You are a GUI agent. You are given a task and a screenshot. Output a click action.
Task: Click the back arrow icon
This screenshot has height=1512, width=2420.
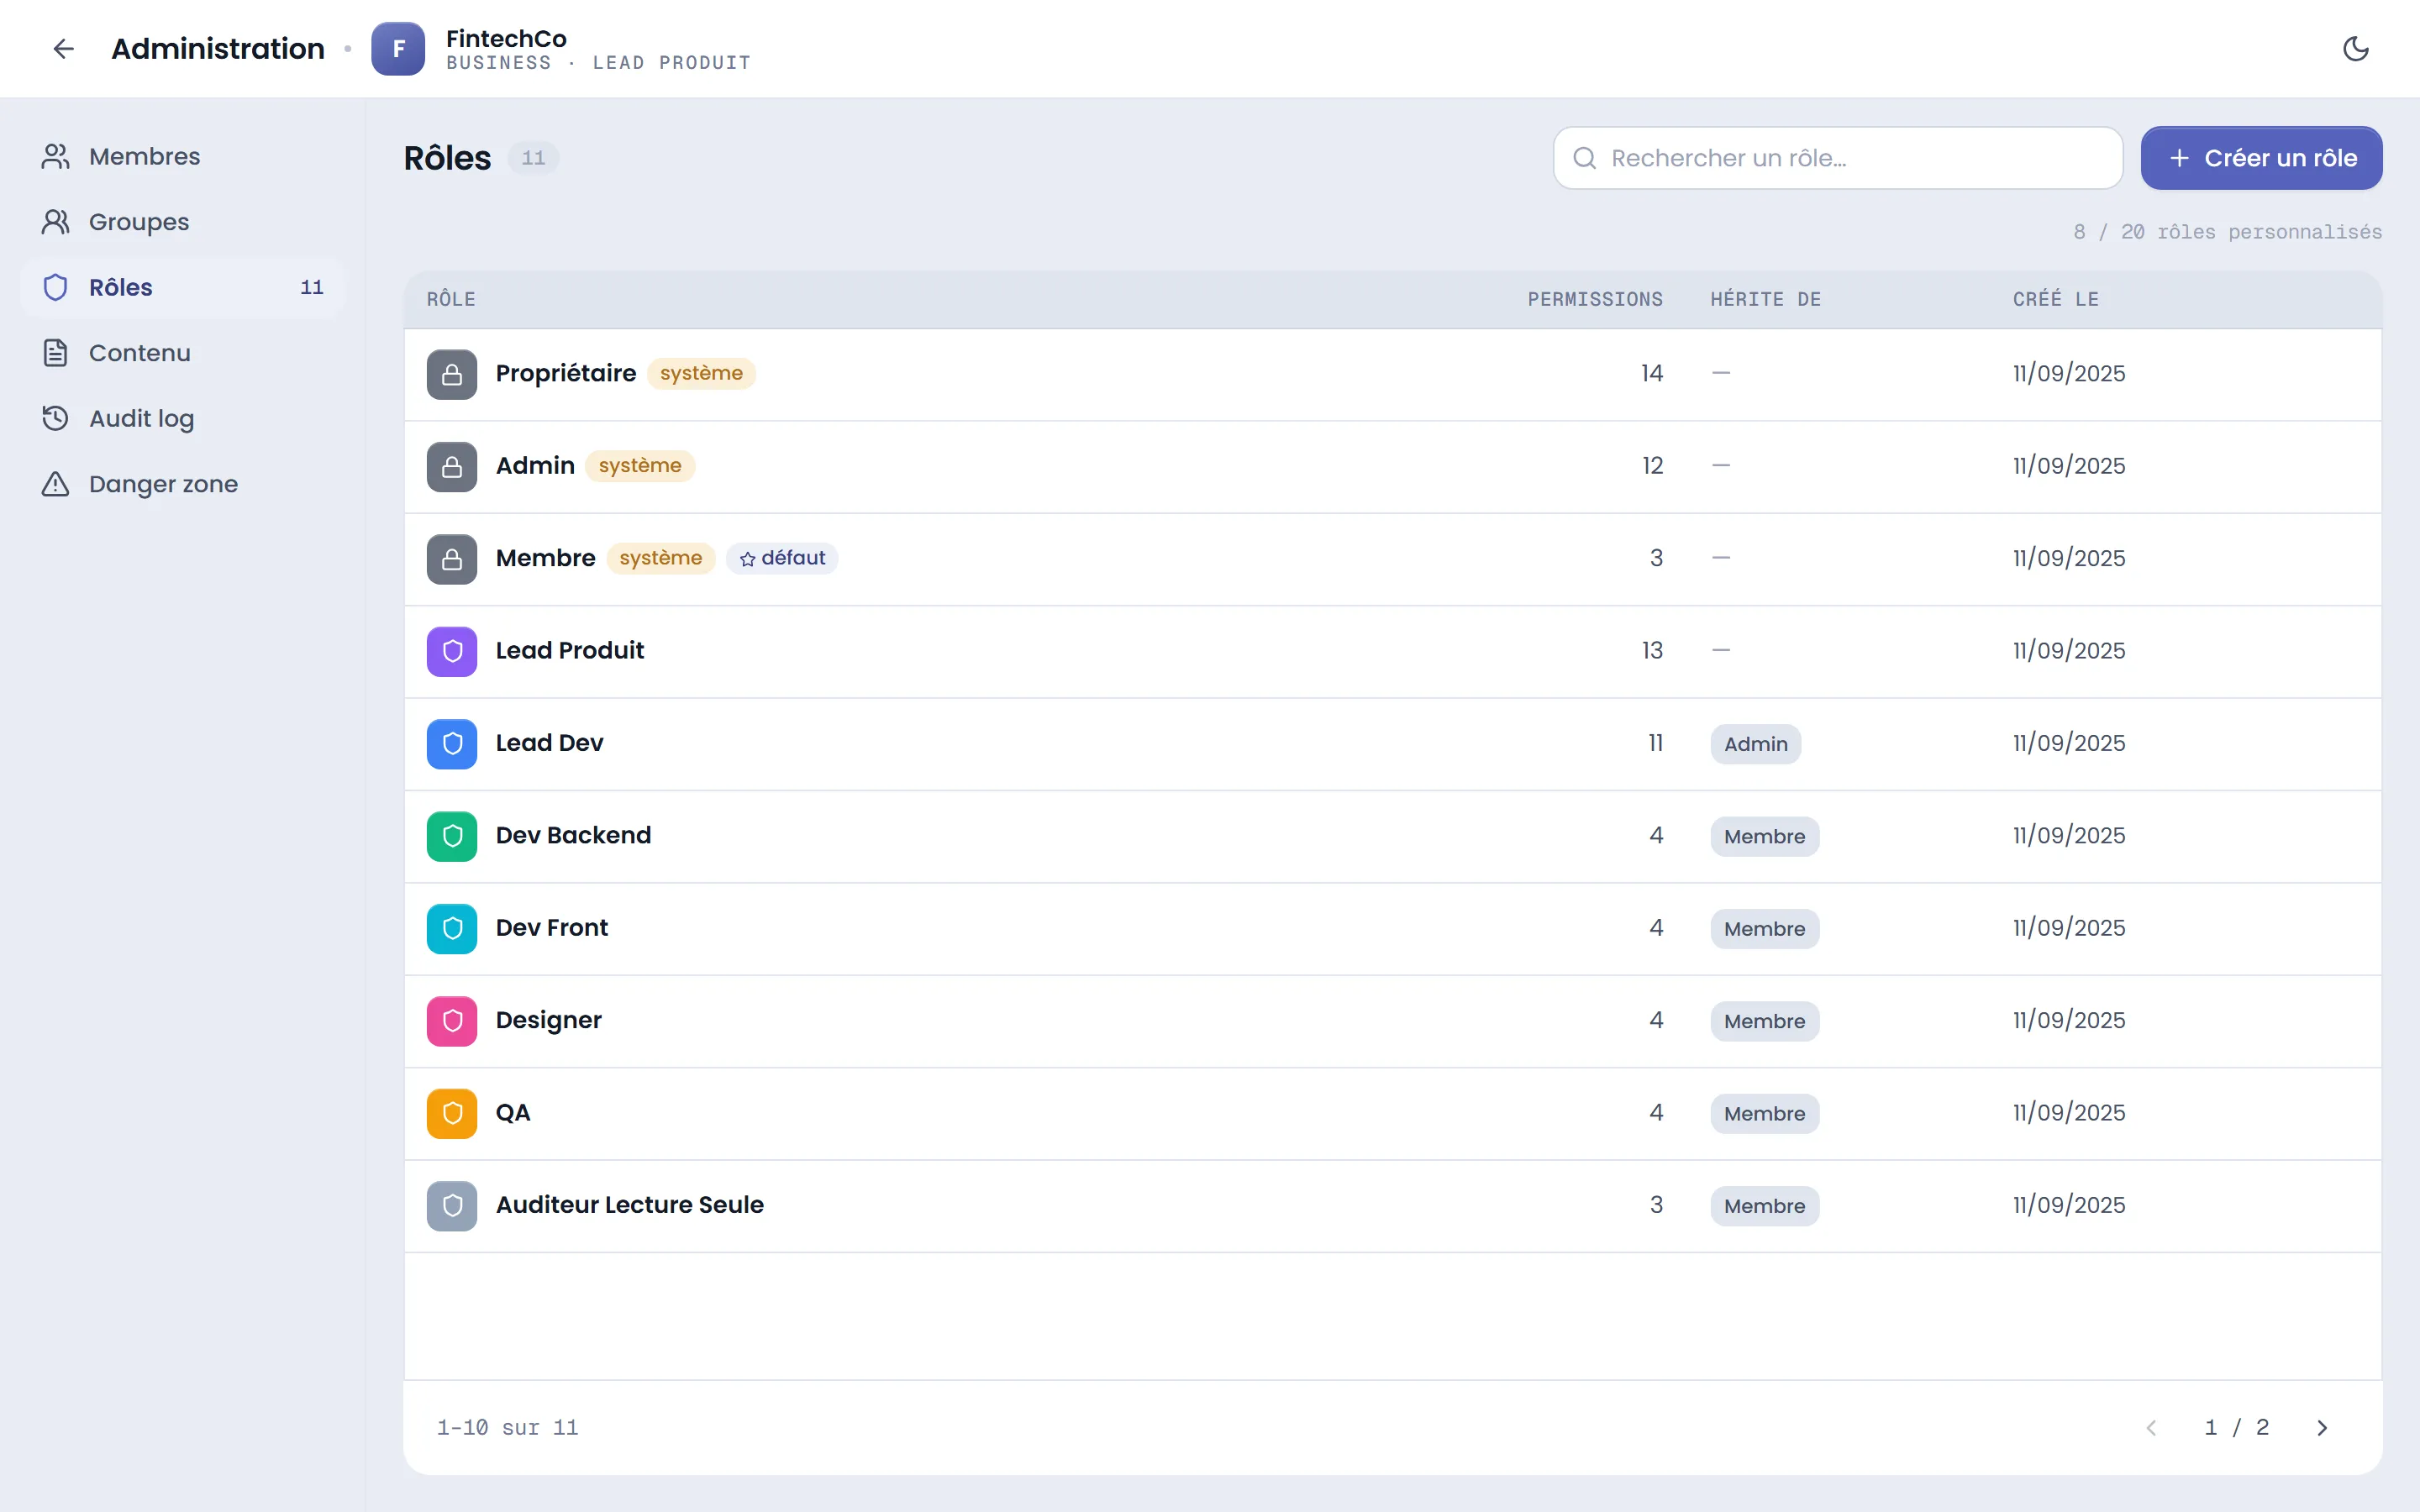pyautogui.click(x=63, y=48)
